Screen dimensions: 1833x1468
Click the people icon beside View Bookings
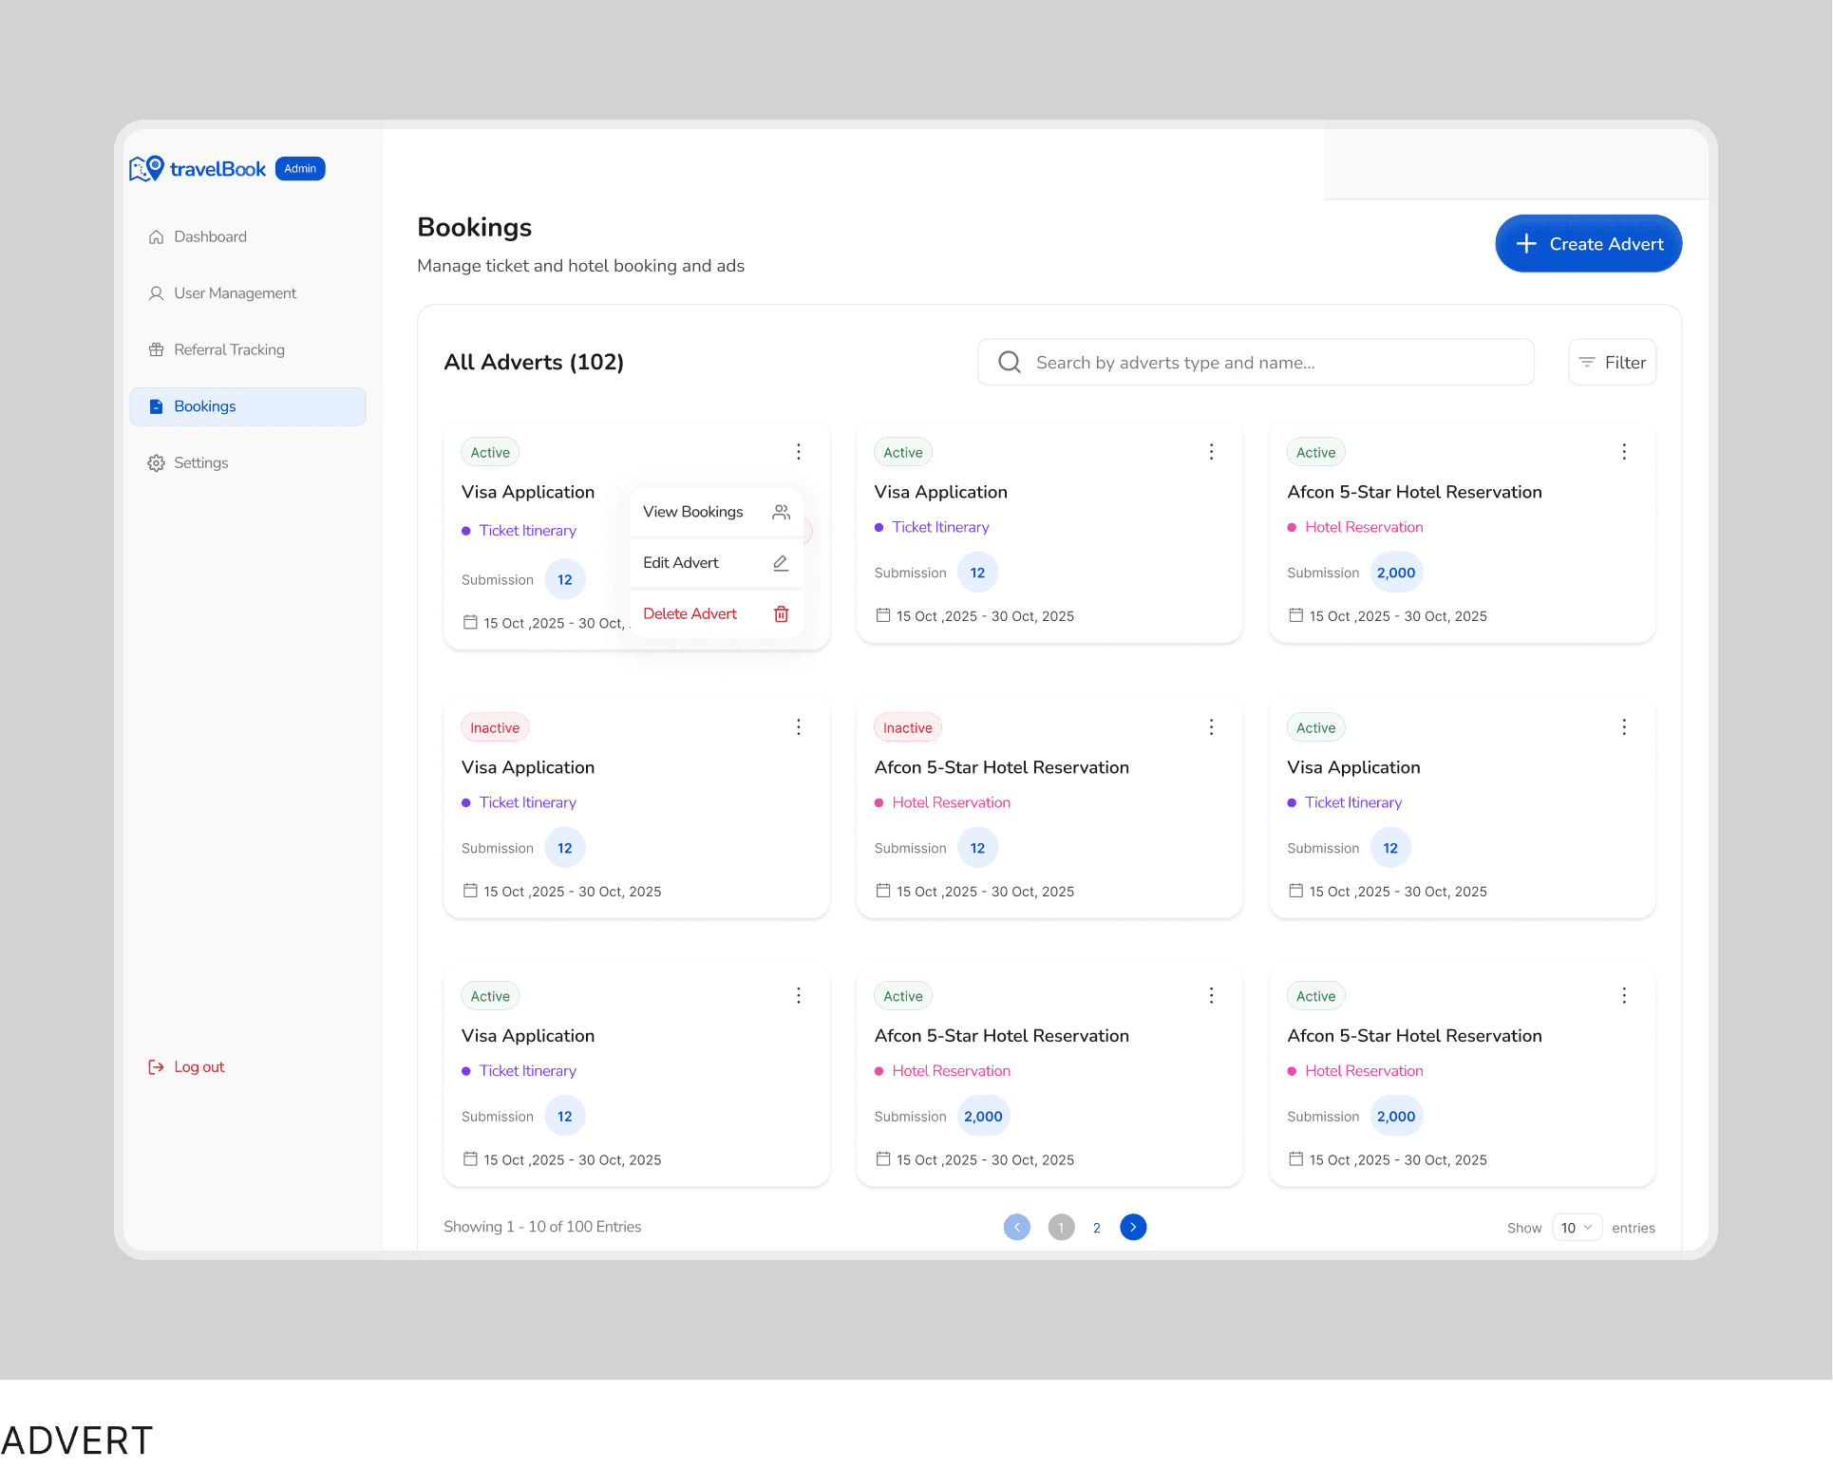coord(781,512)
